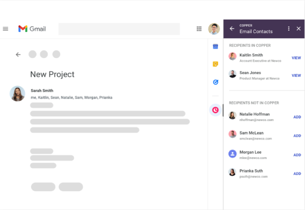
Task: Click sender name Sarah Smith
Action: (x=42, y=90)
